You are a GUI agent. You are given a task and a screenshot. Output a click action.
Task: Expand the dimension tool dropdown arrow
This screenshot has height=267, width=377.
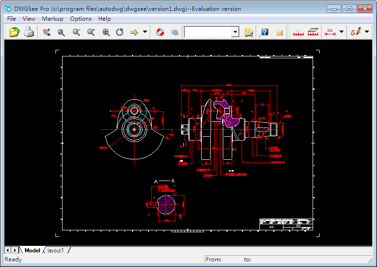341,32
